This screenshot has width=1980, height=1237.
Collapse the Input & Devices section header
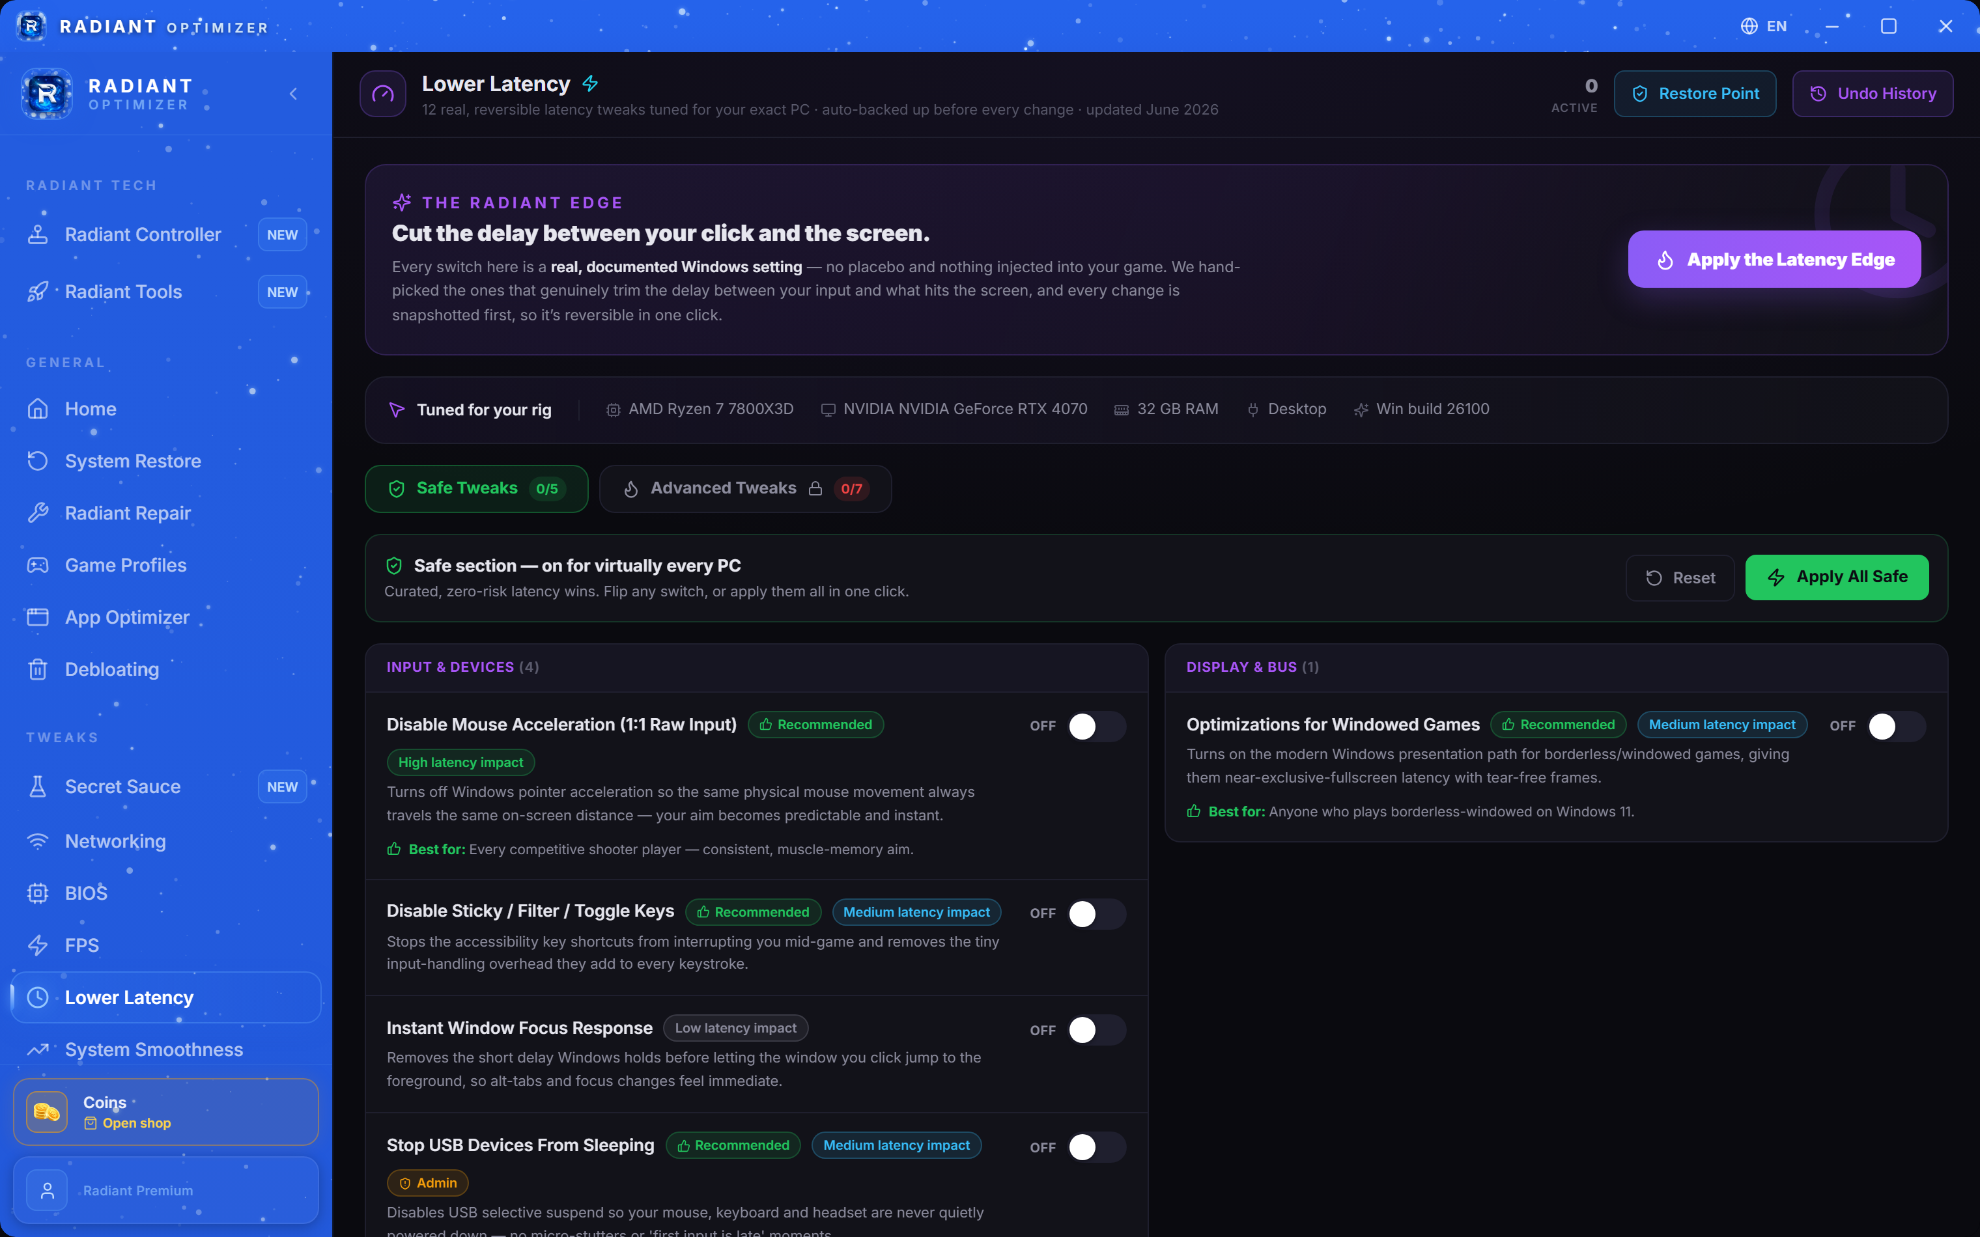757,667
